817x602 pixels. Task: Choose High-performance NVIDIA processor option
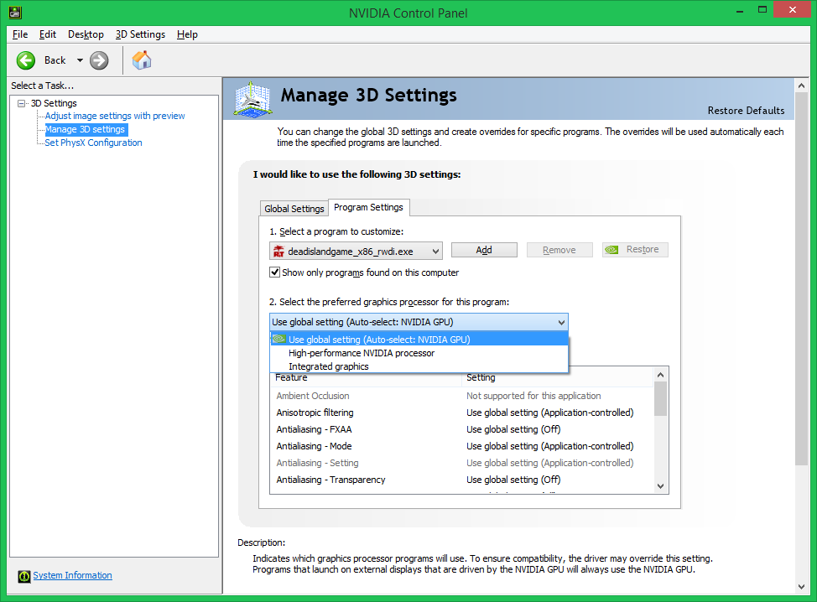pos(419,353)
